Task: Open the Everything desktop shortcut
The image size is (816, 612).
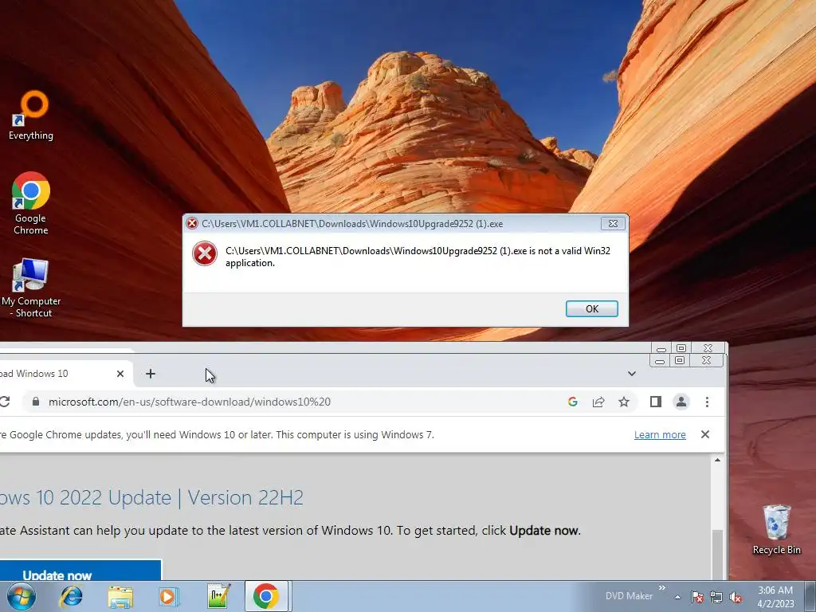Action: 31,115
